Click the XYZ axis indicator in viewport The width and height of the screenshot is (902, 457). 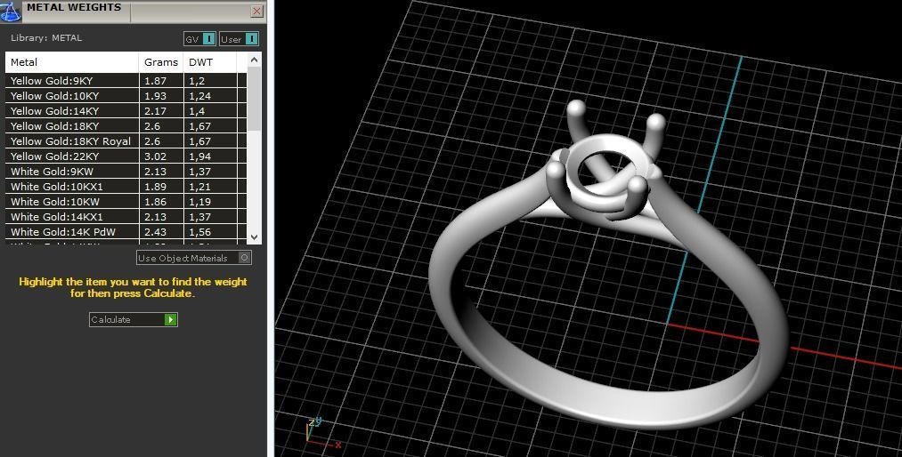(x=322, y=434)
